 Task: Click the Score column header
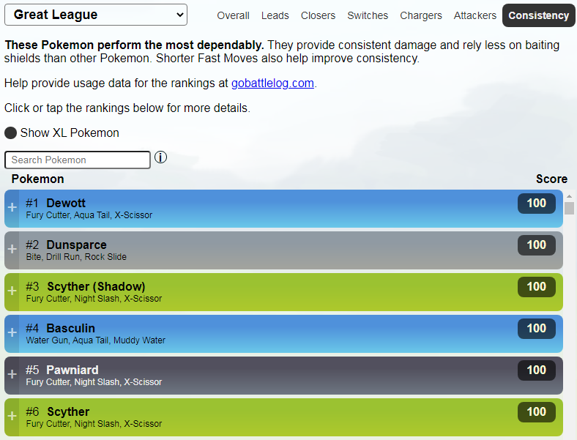coord(551,179)
